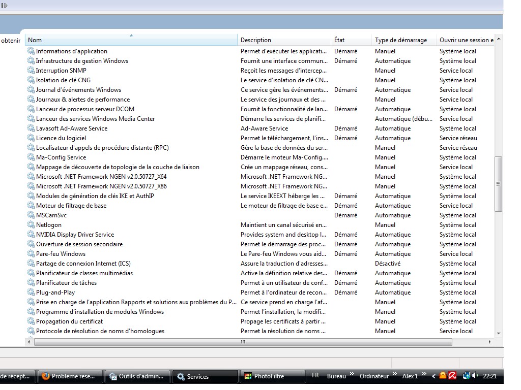Click the gear icon beside Interruption SNMP
This screenshot has height=390, width=521.
pyautogui.click(x=31, y=70)
